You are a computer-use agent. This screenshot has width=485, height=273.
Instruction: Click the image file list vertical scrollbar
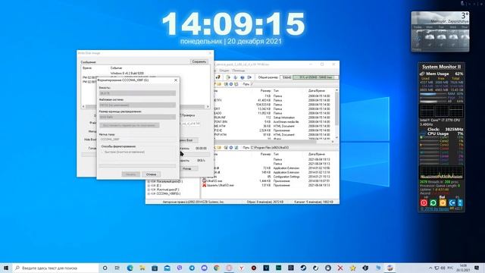click(336, 114)
